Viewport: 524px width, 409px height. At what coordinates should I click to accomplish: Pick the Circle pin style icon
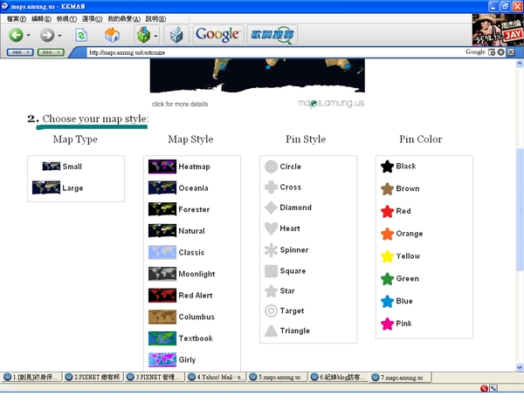(271, 167)
